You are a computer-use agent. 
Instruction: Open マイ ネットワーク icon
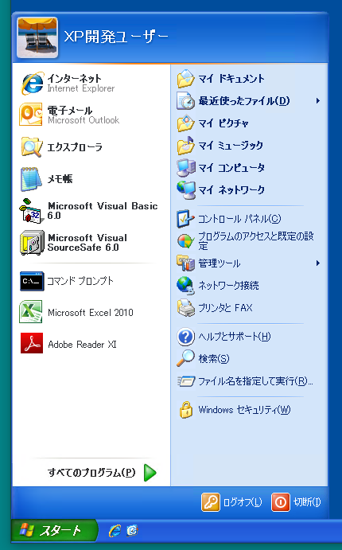click(x=186, y=190)
